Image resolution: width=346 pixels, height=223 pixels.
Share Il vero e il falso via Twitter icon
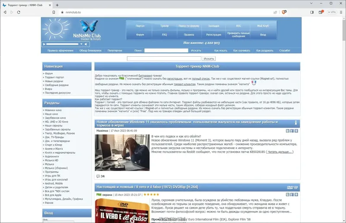pos(288,194)
